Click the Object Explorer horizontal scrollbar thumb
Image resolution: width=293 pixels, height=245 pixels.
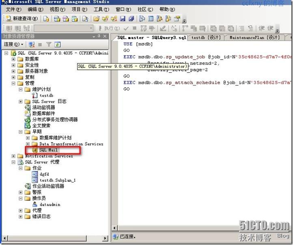pyautogui.click(x=47, y=238)
